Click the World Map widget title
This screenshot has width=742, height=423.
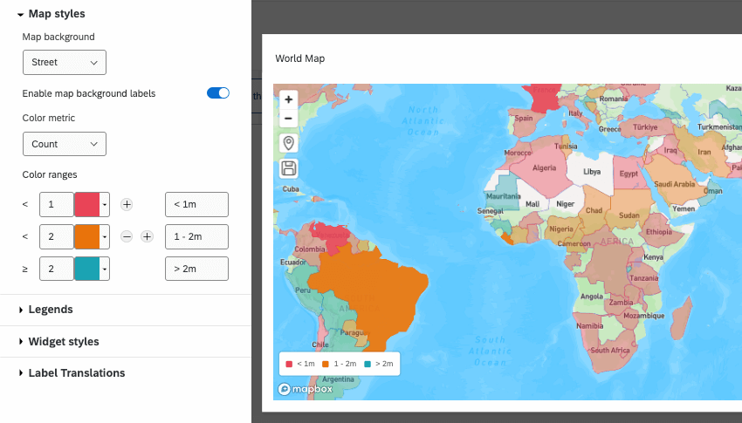tap(300, 58)
